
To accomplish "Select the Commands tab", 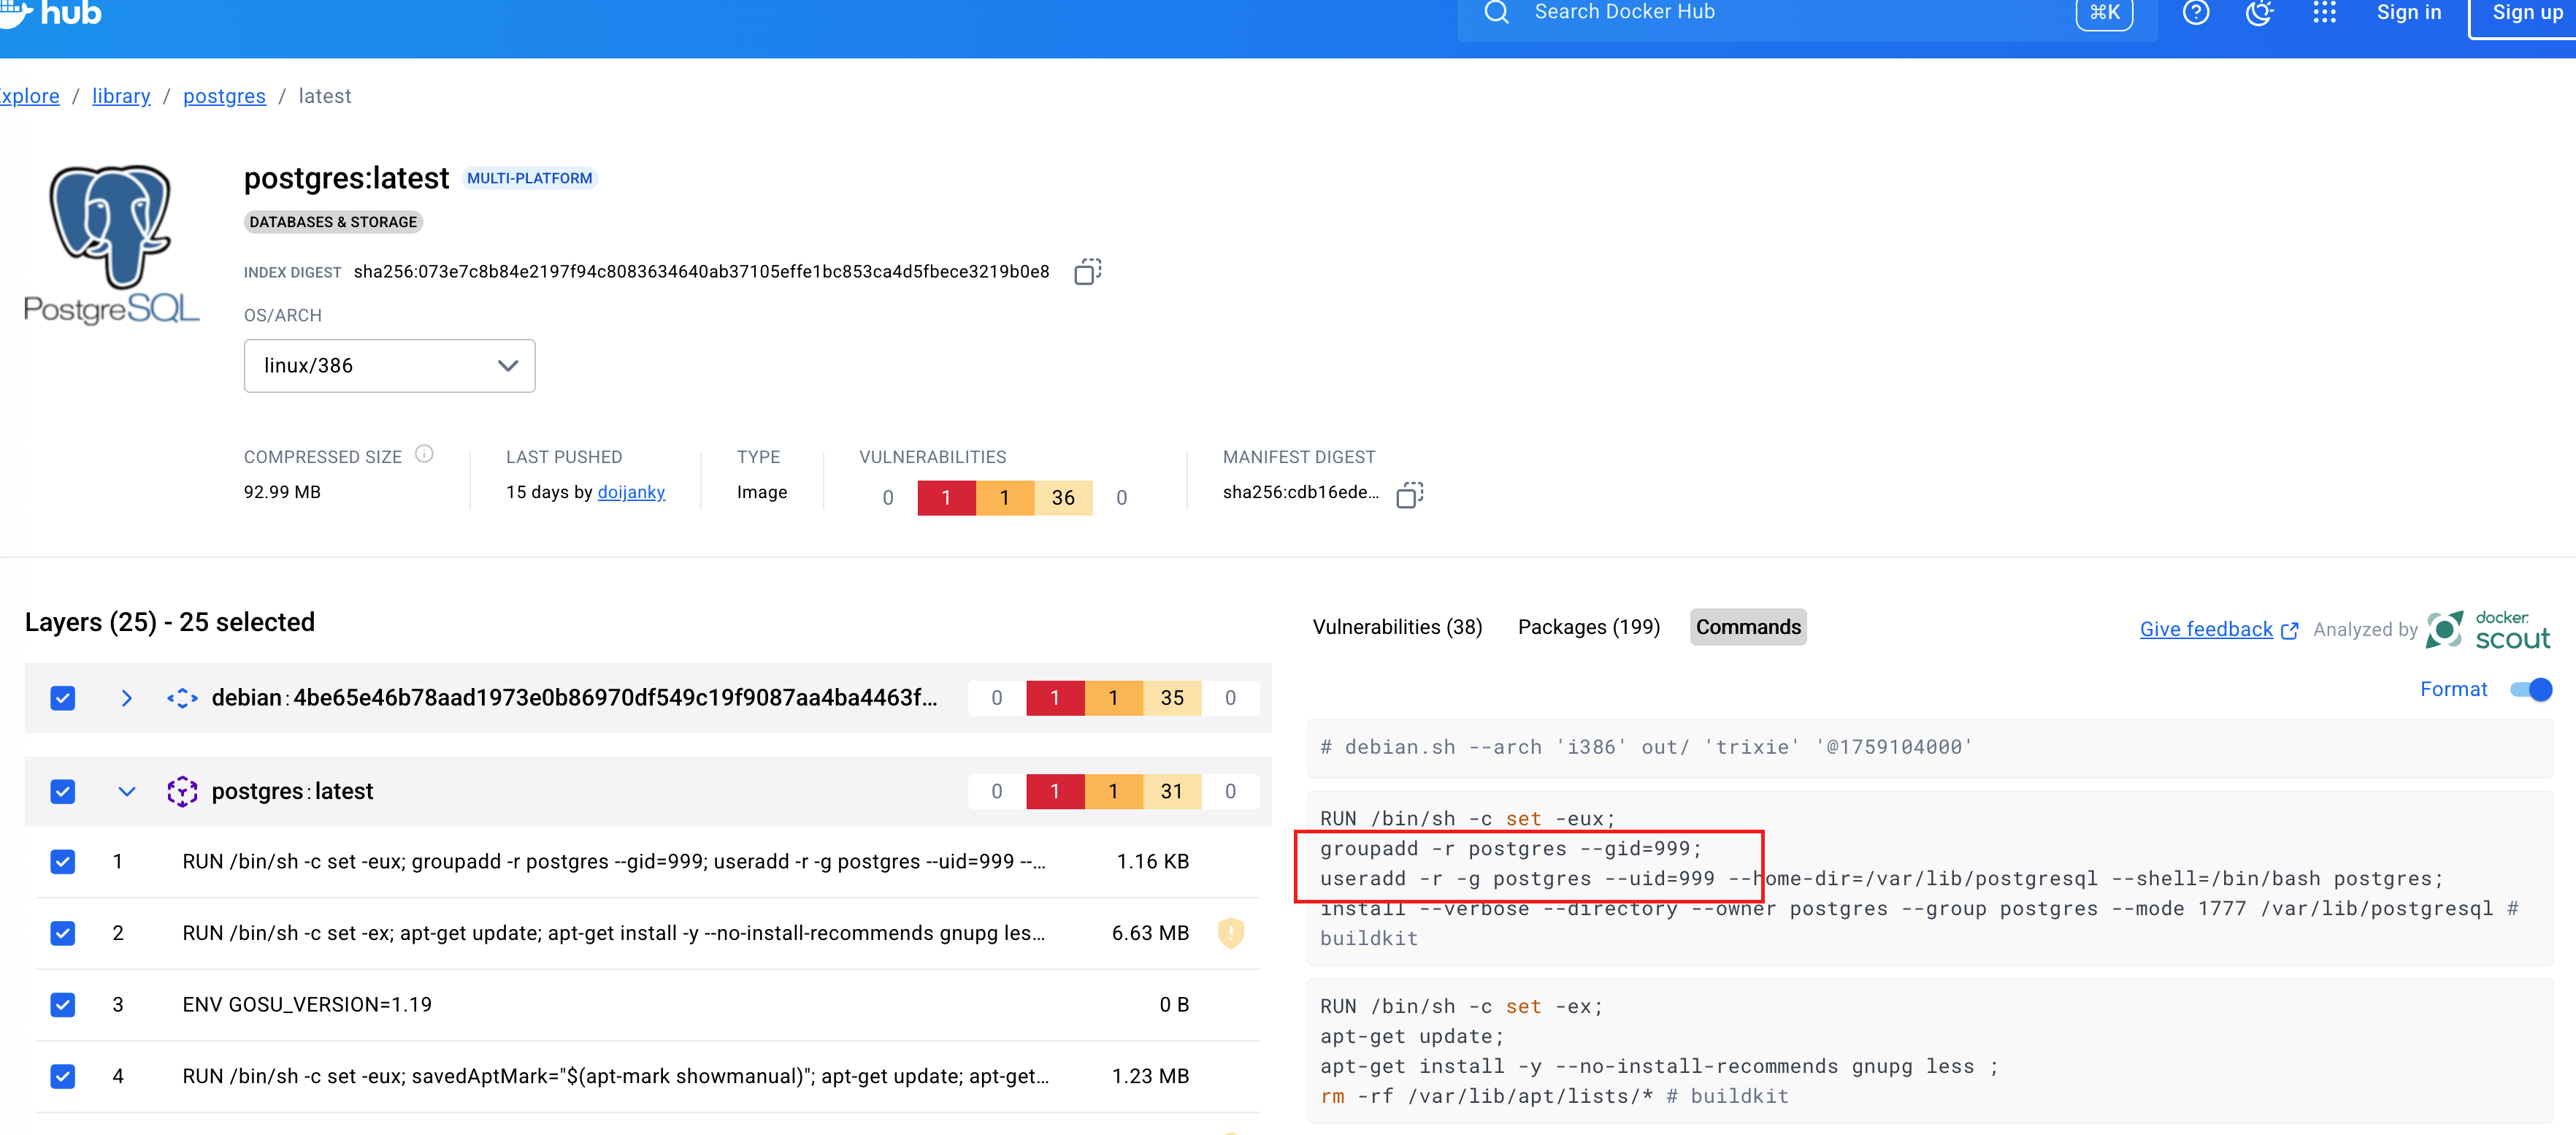I will point(1747,627).
